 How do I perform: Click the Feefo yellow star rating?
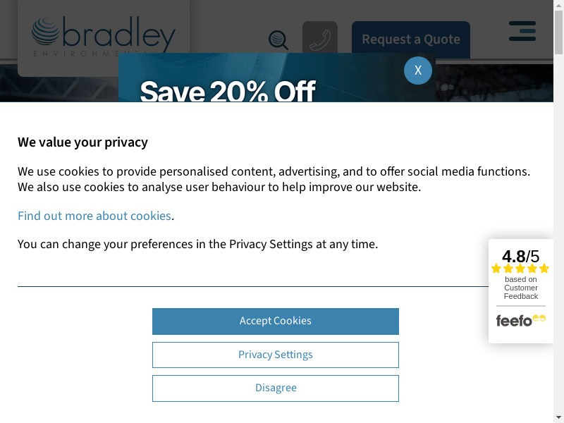[x=520, y=269]
